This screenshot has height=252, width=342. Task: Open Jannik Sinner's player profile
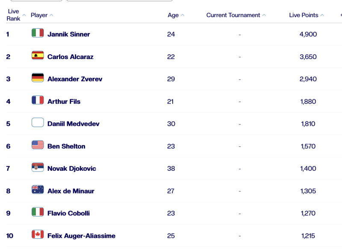point(69,34)
